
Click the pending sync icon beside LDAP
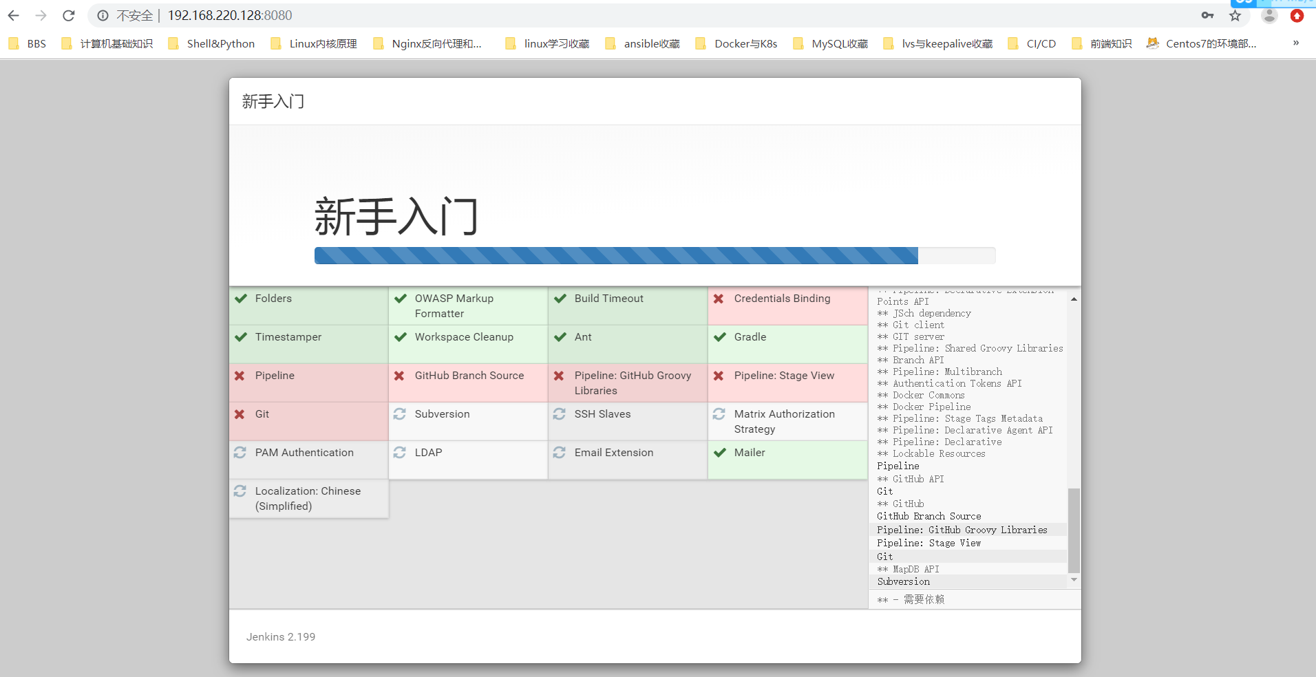coord(400,453)
